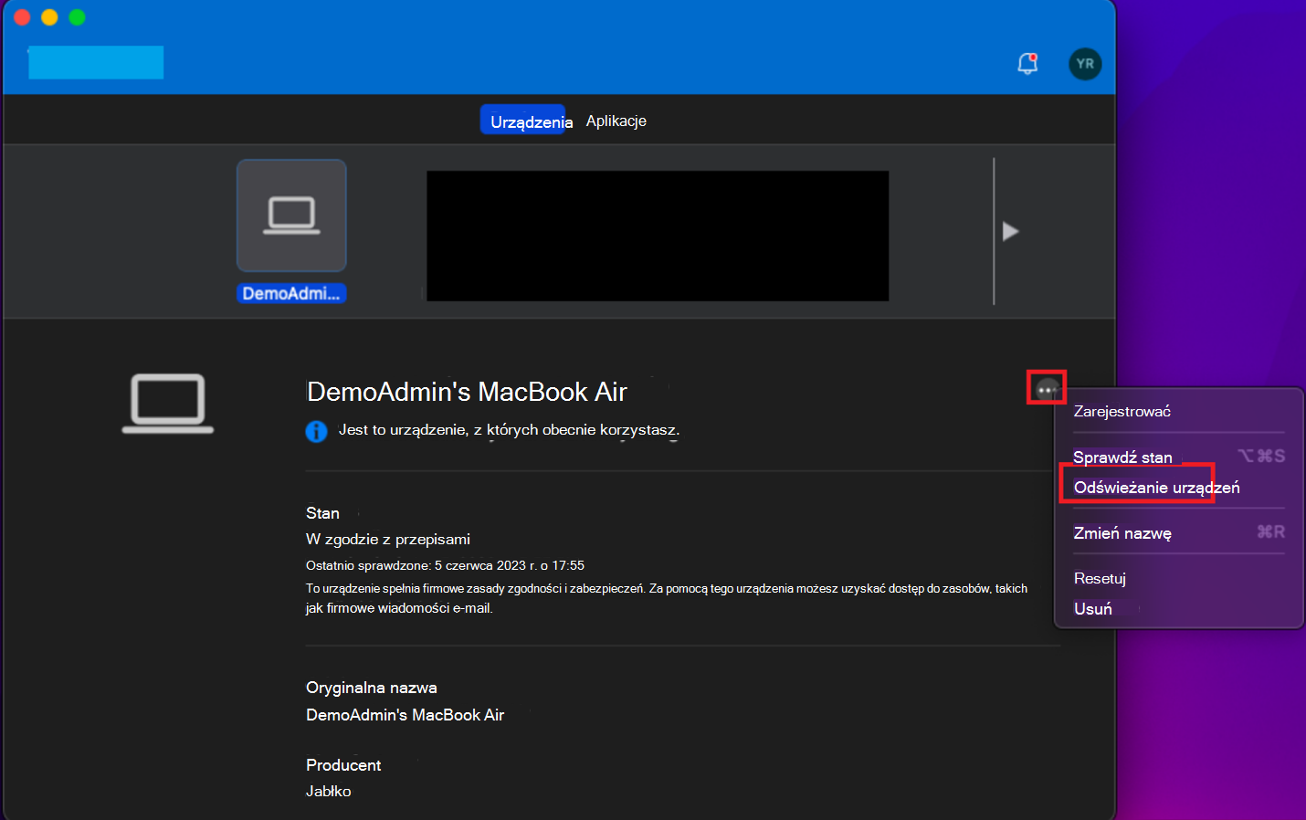Viewport: 1306px width, 820px height.
Task: Click the 'Jest to urządzenie' notice text
Action: [x=509, y=430]
